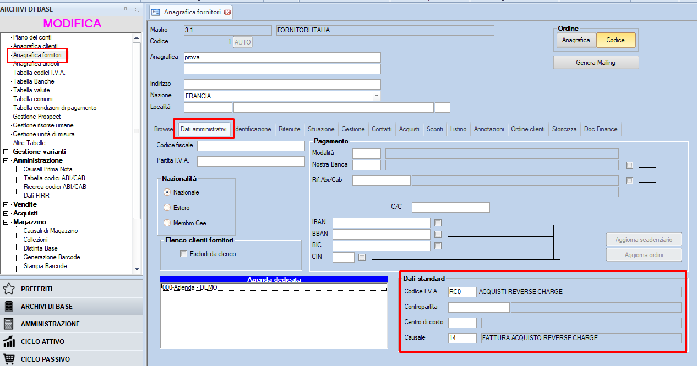697x366 pixels.
Task: Open the Ordine clienti tab
Action: click(528, 129)
